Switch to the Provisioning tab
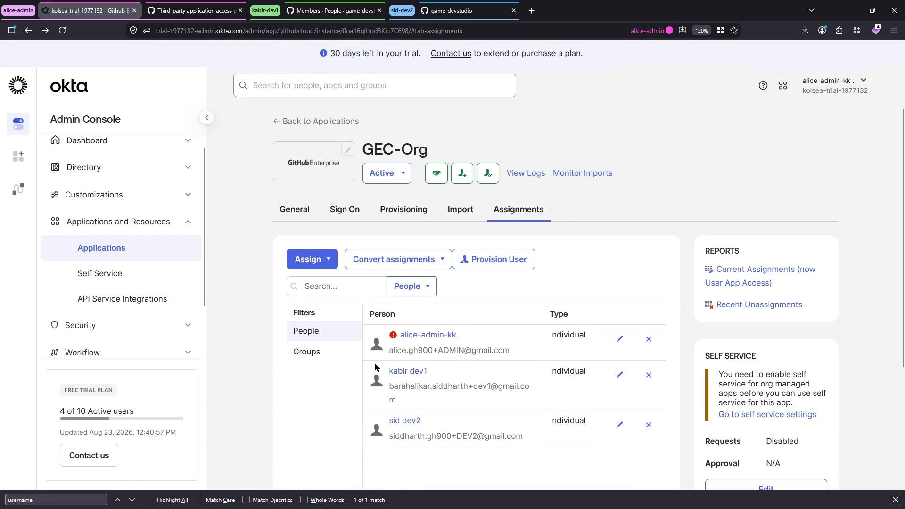This screenshot has height=509, width=905. click(x=403, y=209)
